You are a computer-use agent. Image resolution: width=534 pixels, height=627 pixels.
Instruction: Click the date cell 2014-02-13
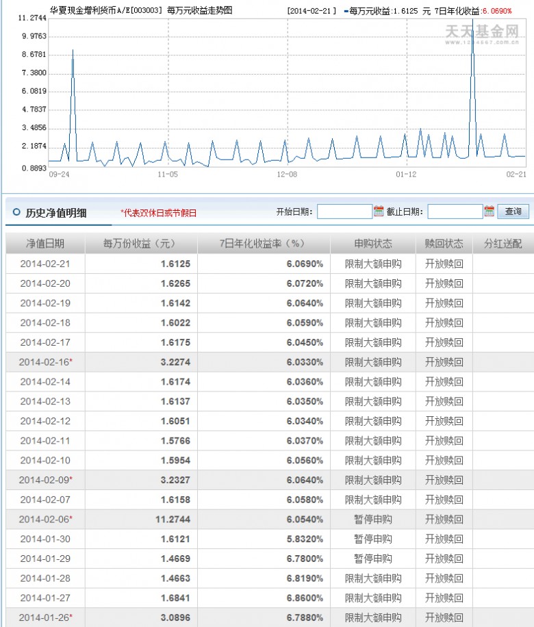[45, 402]
